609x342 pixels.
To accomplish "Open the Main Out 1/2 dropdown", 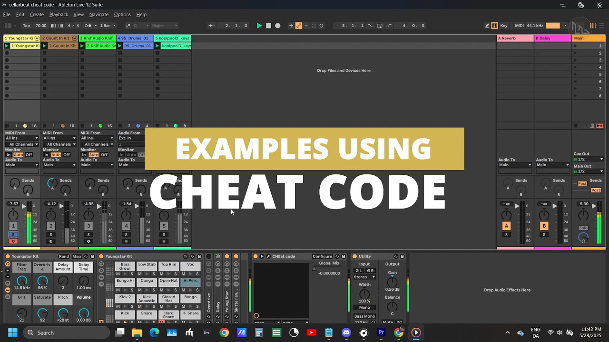I will (589, 171).
